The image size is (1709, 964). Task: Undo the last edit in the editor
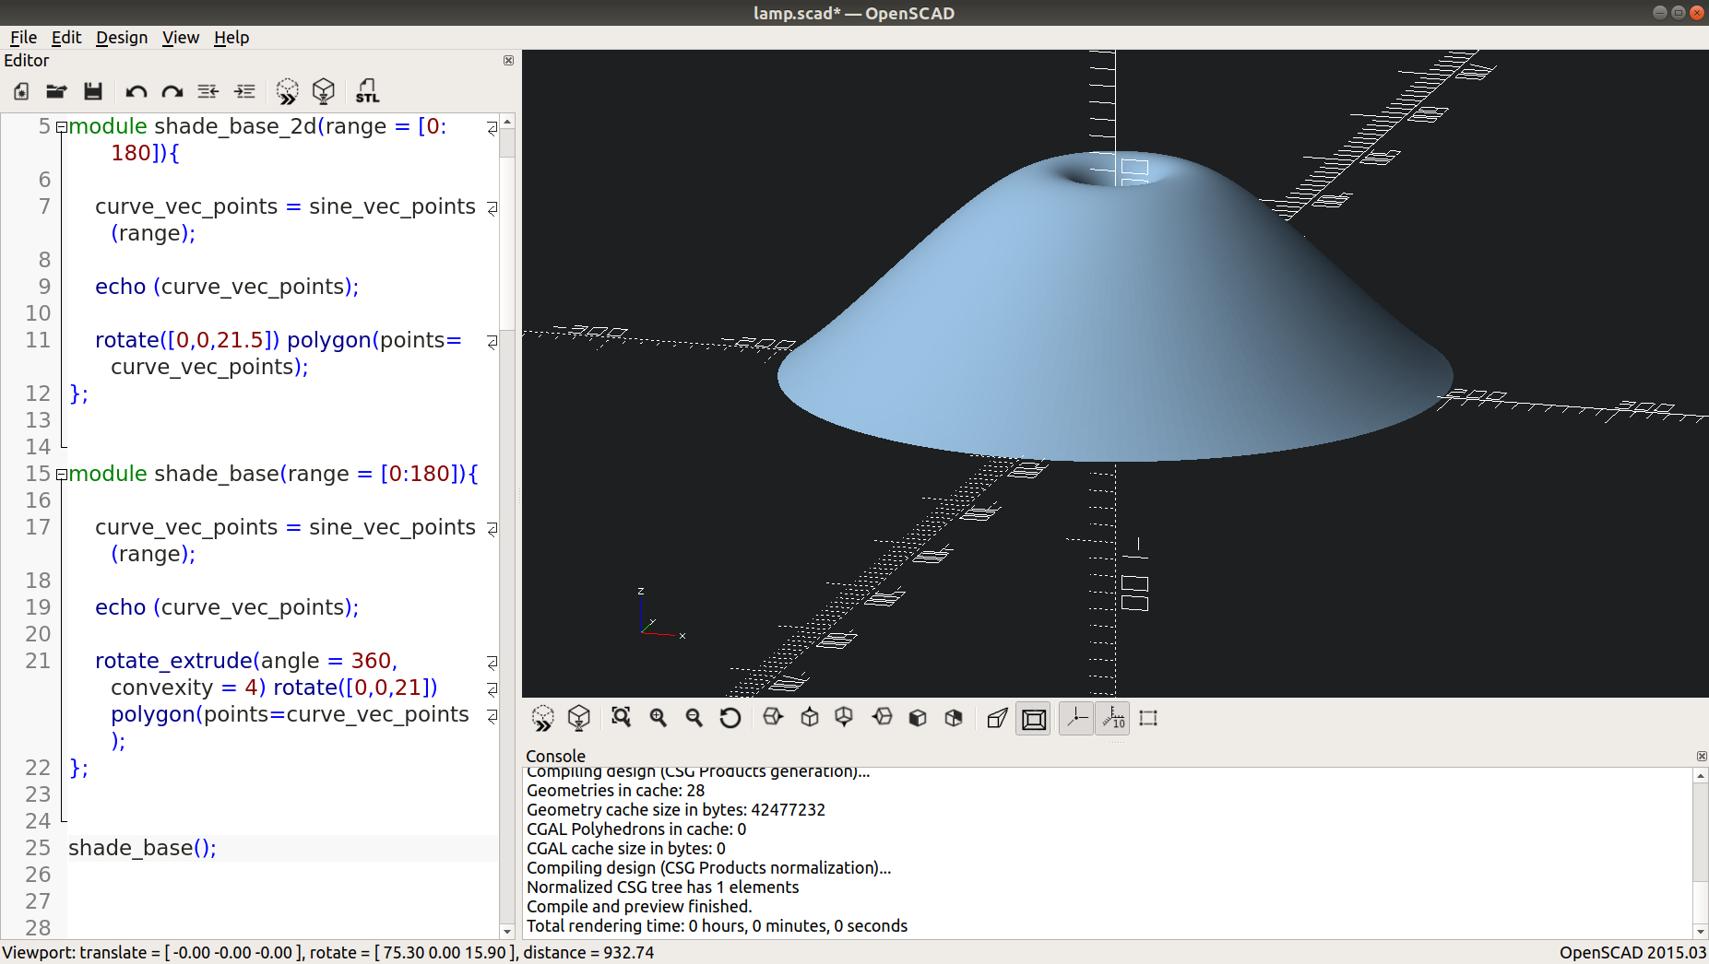[136, 91]
